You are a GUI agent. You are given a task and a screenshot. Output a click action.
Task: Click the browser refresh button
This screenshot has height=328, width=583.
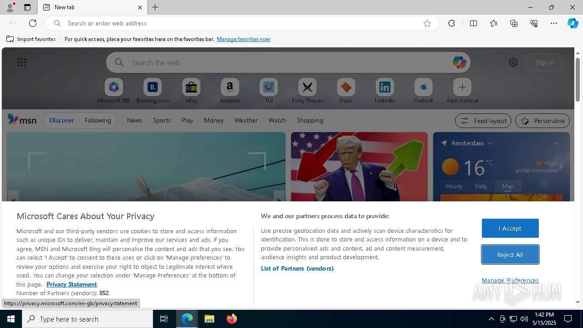click(x=33, y=23)
